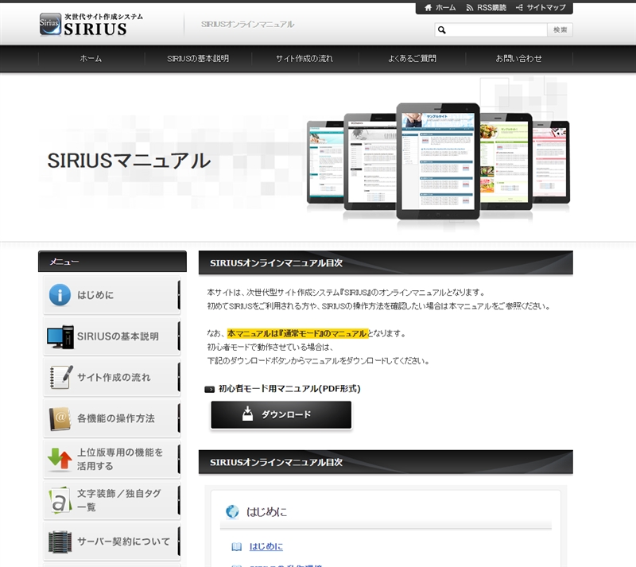Screen dimensions: 636x567
Task: Click the notebook icon beside サイト作成の流れ
Action: tap(60, 377)
